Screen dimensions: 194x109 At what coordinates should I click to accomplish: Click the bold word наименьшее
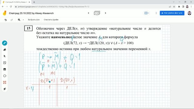pos(62,37)
